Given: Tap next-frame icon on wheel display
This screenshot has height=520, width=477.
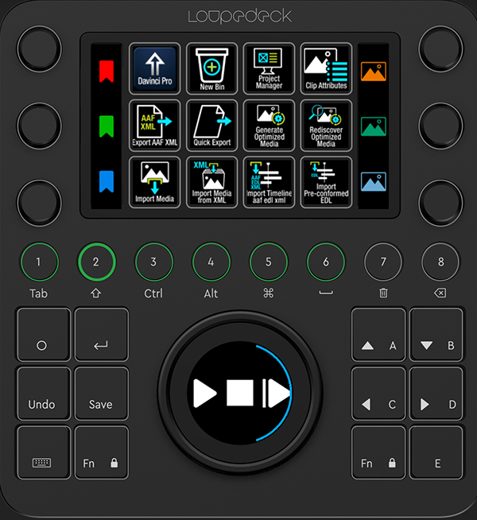Looking at the screenshot, I should click(277, 394).
